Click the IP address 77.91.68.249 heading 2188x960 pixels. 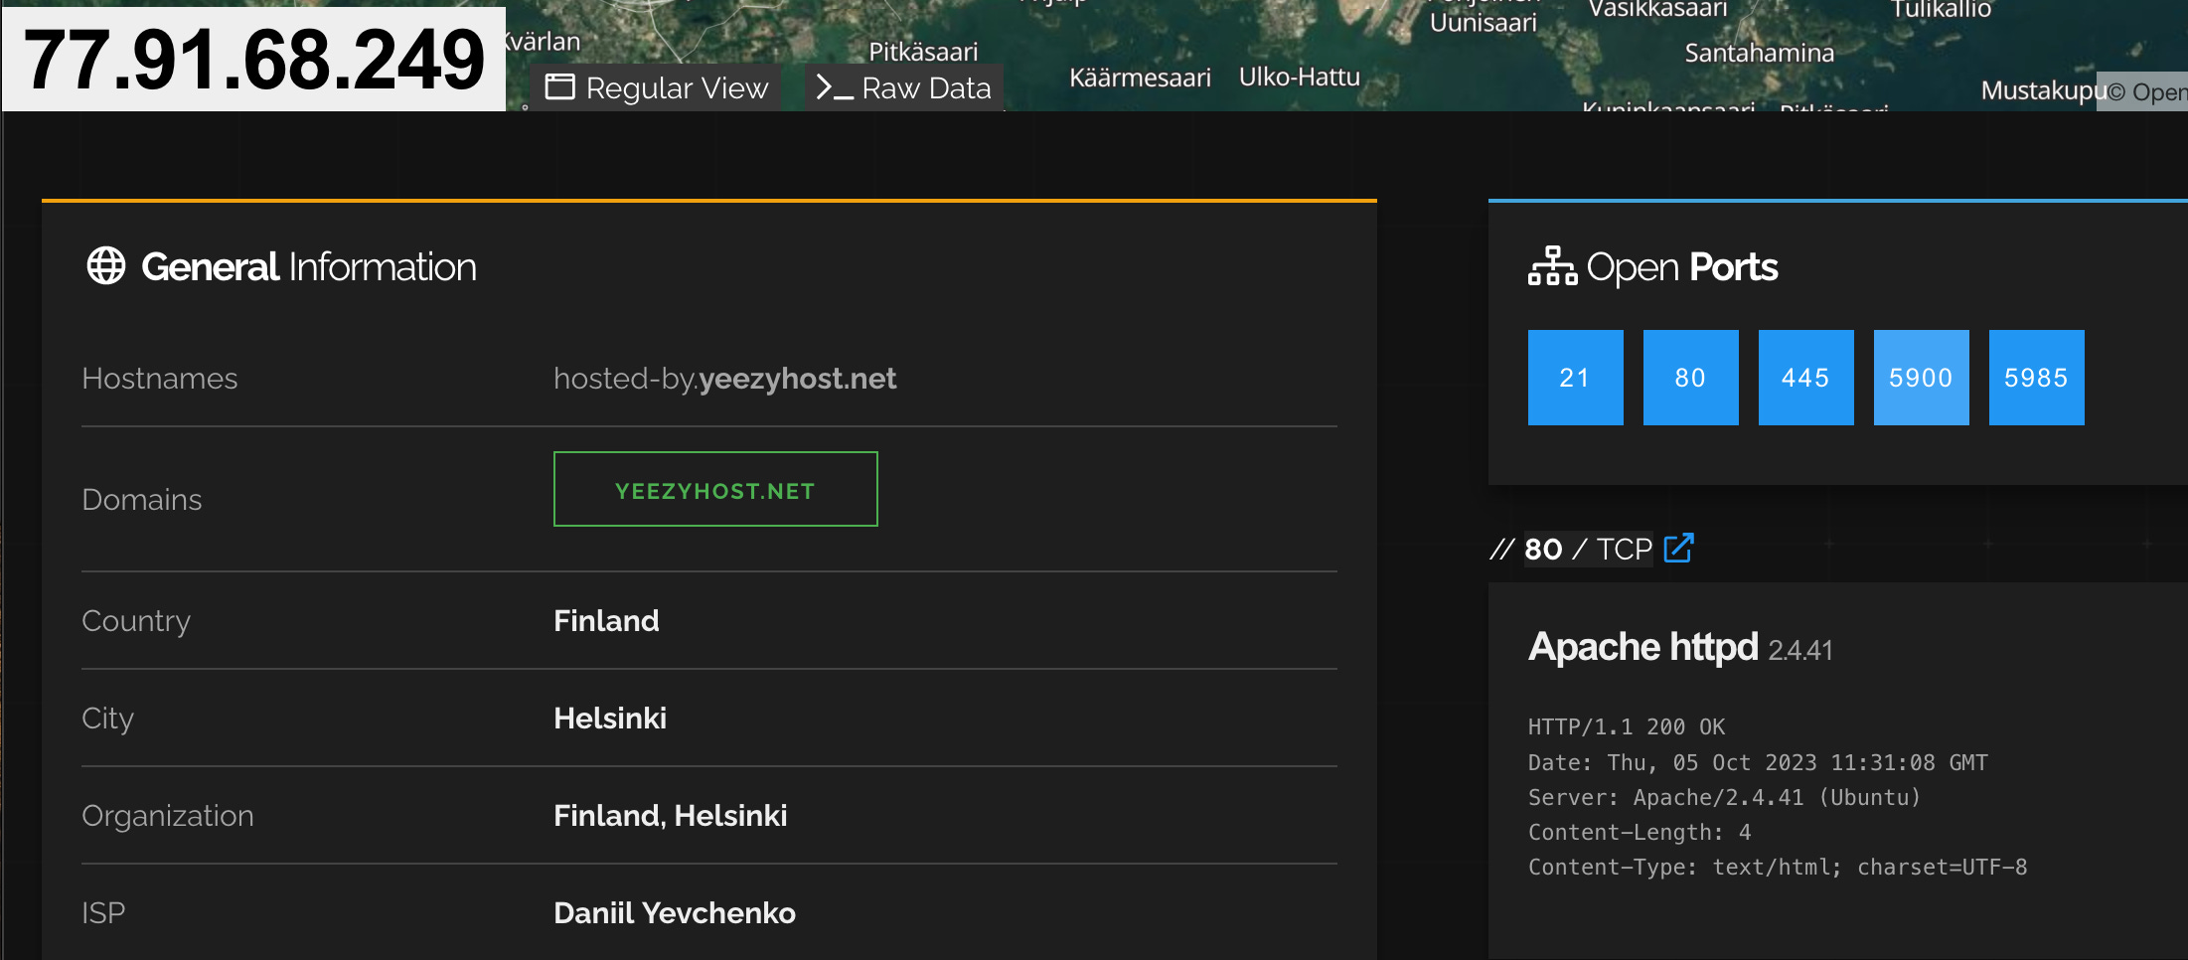[x=253, y=60]
